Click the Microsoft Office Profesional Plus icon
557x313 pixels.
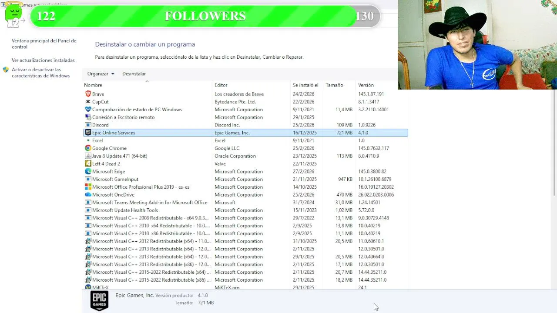[x=88, y=187]
